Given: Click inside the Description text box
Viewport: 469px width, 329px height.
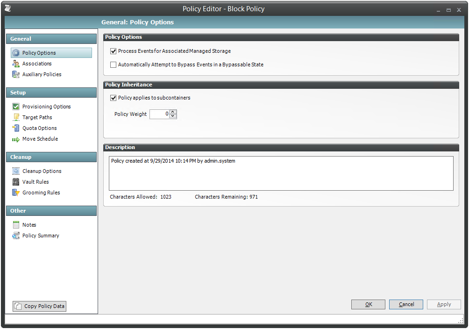Looking at the screenshot, I should (x=281, y=173).
